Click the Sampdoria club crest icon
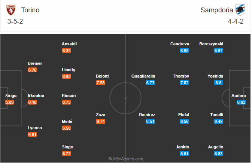 (240, 10)
